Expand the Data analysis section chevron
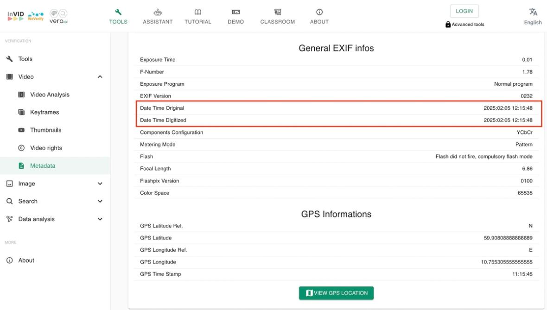547x310 pixels. pyautogui.click(x=100, y=219)
